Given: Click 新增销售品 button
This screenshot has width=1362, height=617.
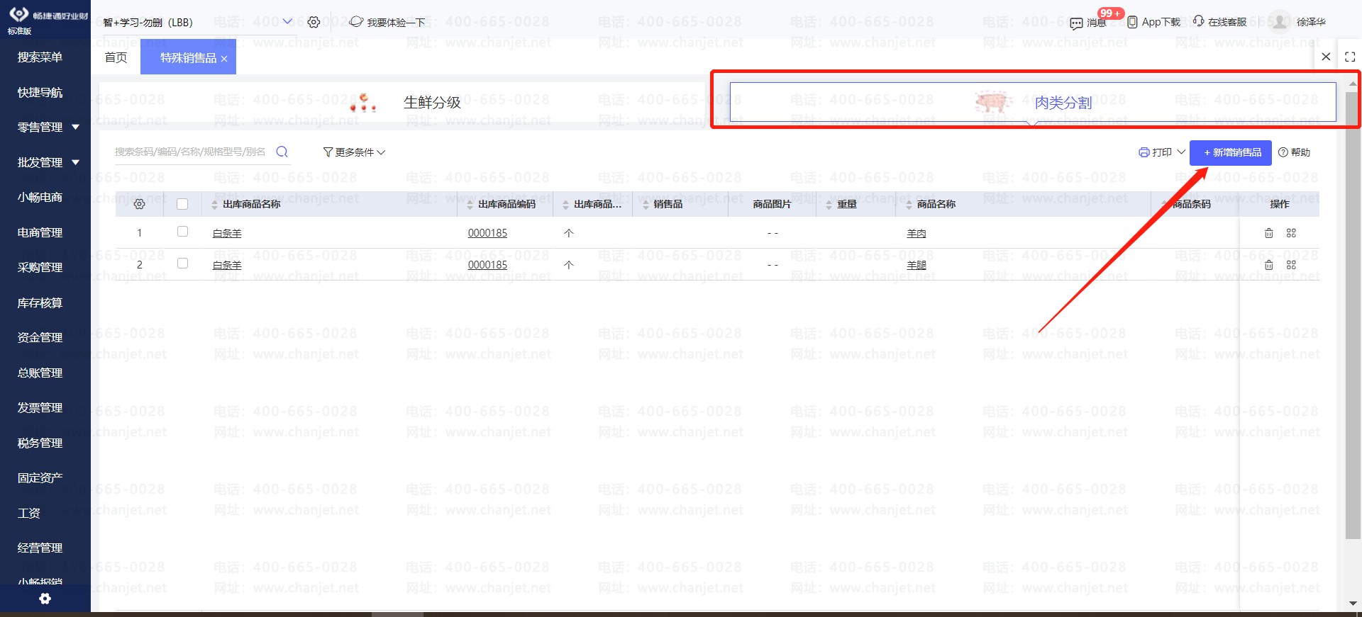Looking at the screenshot, I should [1231, 152].
